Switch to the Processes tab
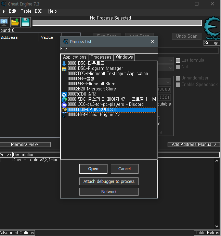 tap(101, 57)
